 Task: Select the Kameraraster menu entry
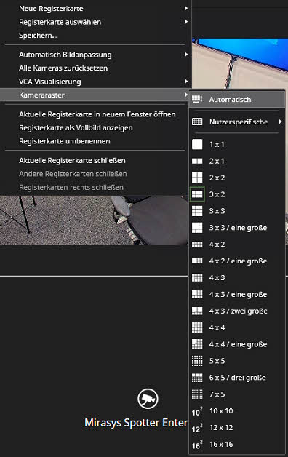95,95
